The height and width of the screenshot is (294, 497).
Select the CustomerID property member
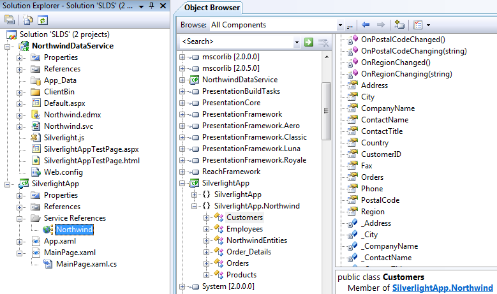381,154
